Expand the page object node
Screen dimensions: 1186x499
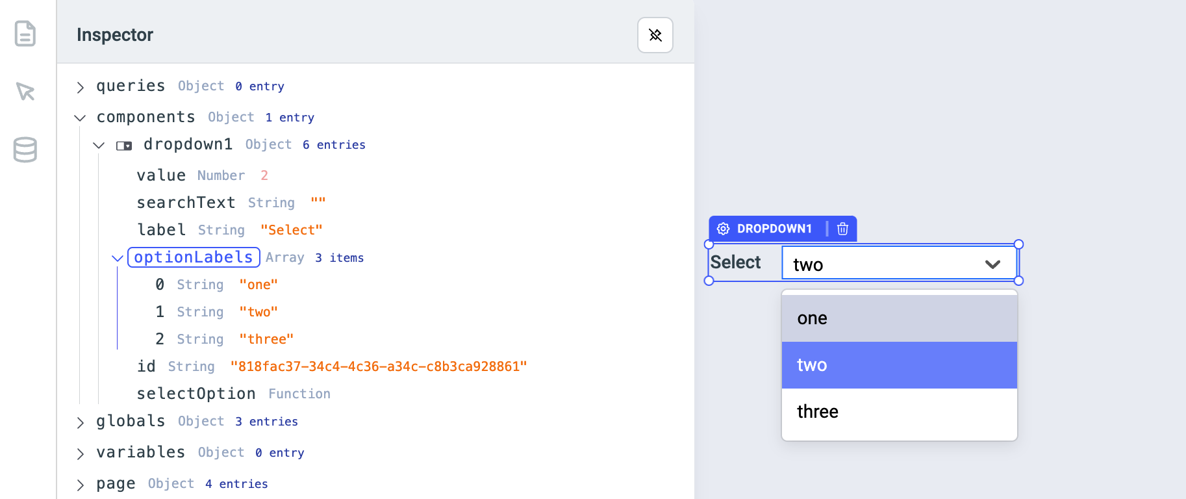tap(81, 485)
